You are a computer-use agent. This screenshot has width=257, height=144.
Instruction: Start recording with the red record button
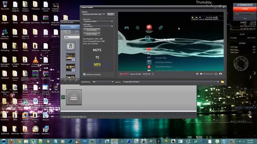tap(124, 74)
